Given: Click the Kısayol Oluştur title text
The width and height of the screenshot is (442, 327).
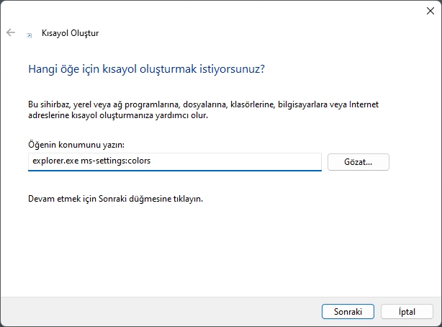Looking at the screenshot, I should [x=71, y=33].
